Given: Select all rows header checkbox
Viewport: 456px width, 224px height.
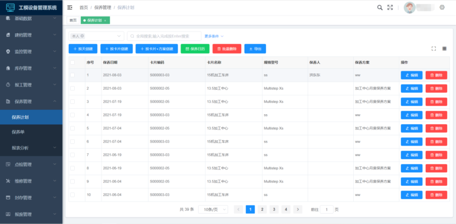Looking at the screenshot, I should (72, 62).
